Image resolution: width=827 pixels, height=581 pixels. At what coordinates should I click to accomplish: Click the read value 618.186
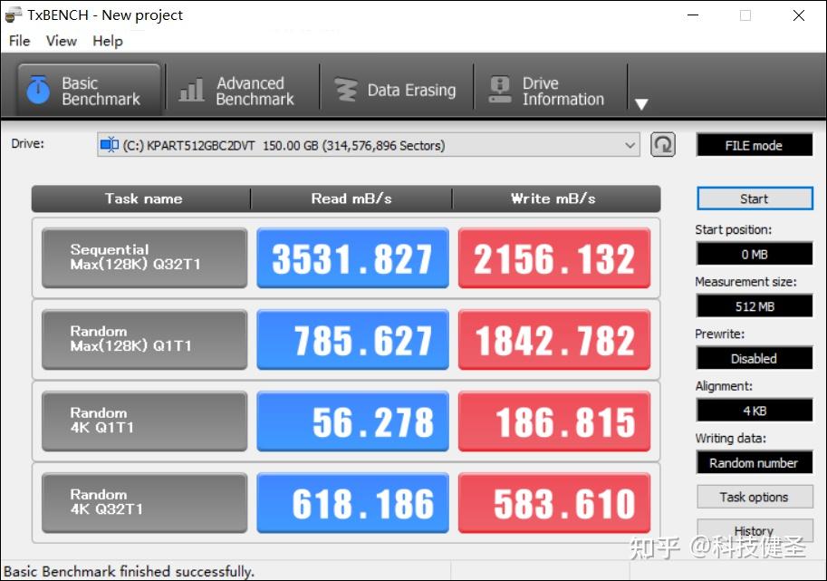click(352, 503)
